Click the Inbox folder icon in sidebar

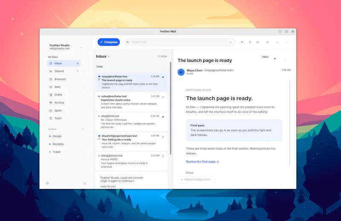click(51, 64)
